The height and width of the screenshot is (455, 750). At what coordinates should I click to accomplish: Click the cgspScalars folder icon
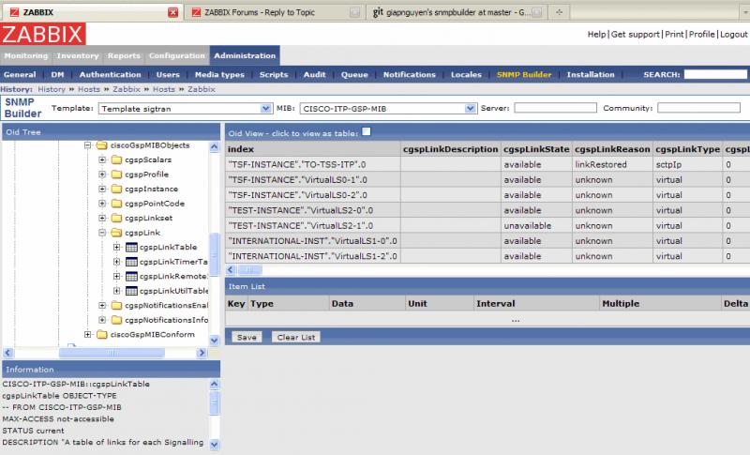[x=116, y=159]
